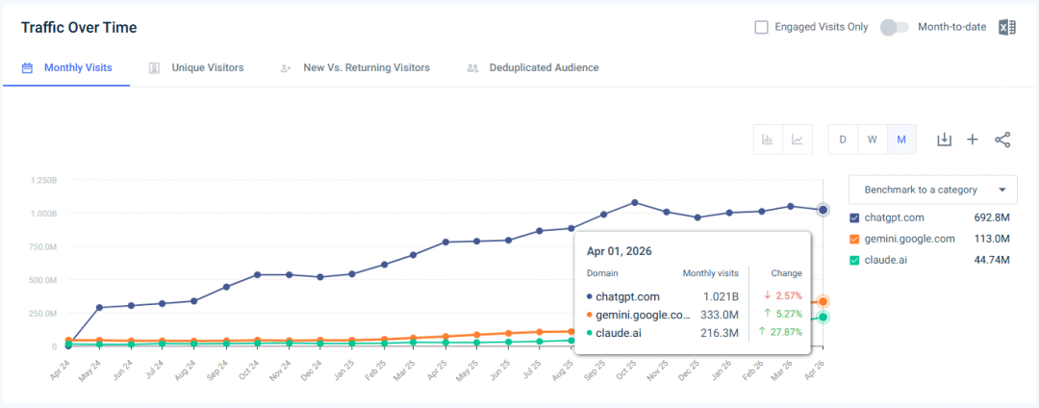This screenshot has height=408, width=1039.
Task: Toggle the Month-to-date switch
Action: tap(894, 27)
